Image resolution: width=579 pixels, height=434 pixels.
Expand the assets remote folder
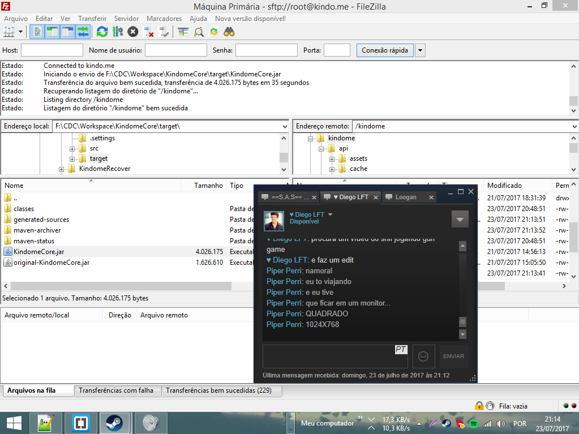click(x=332, y=159)
